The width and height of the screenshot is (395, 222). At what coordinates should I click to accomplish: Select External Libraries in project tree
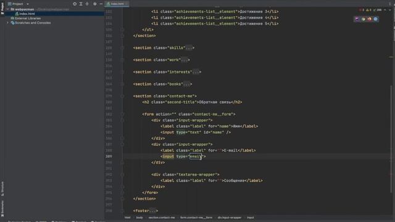pos(28,18)
